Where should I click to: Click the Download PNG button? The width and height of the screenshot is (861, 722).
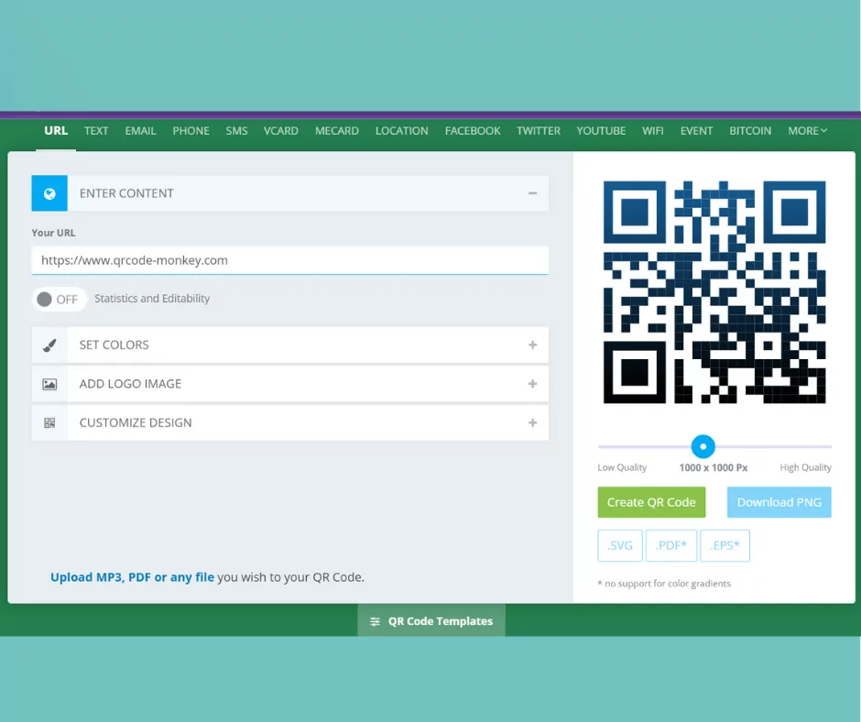779,502
